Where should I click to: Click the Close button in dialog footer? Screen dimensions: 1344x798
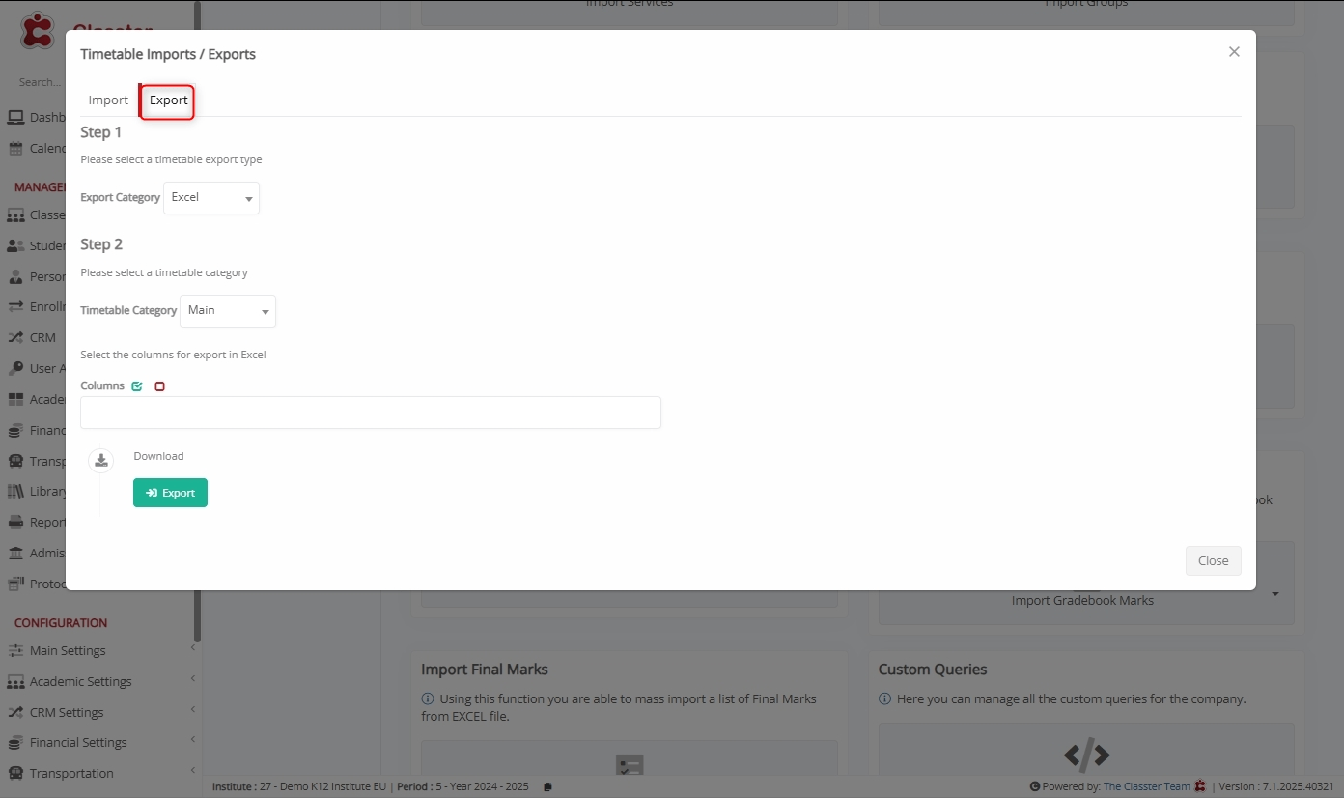[x=1213, y=561]
